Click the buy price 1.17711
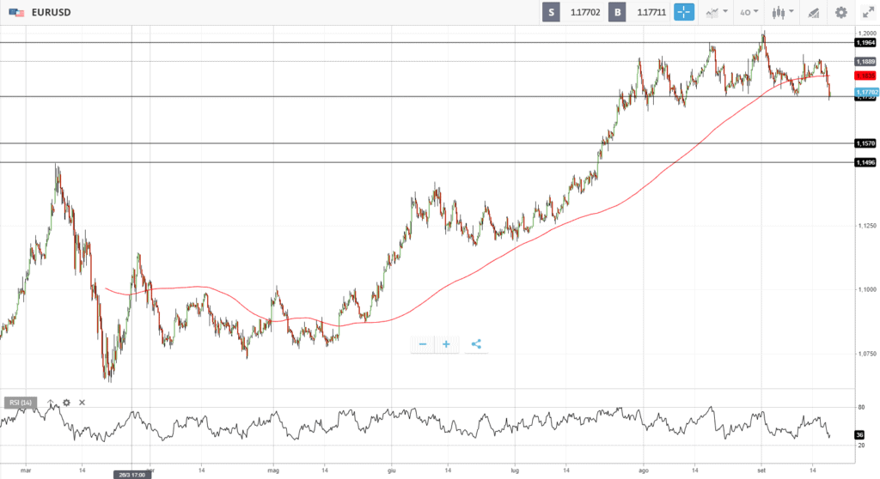Image resolution: width=880 pixels, height=479 pixels. (x=651, y=12)
